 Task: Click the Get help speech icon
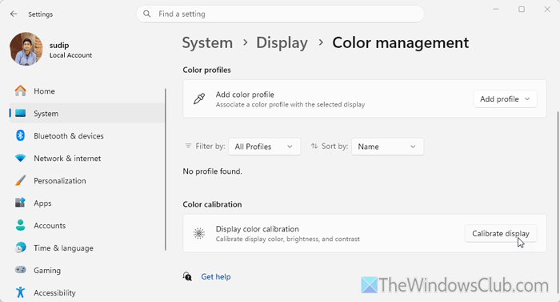pyautogui.click(x=187, y=276)
